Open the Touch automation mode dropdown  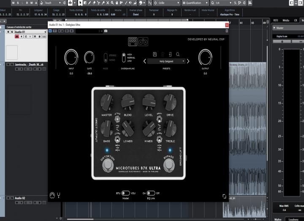click(x=60, y=3)
